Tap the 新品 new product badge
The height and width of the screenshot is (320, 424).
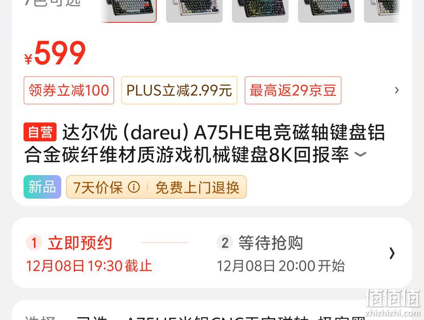pyautogui.click(x=42, y=187)
